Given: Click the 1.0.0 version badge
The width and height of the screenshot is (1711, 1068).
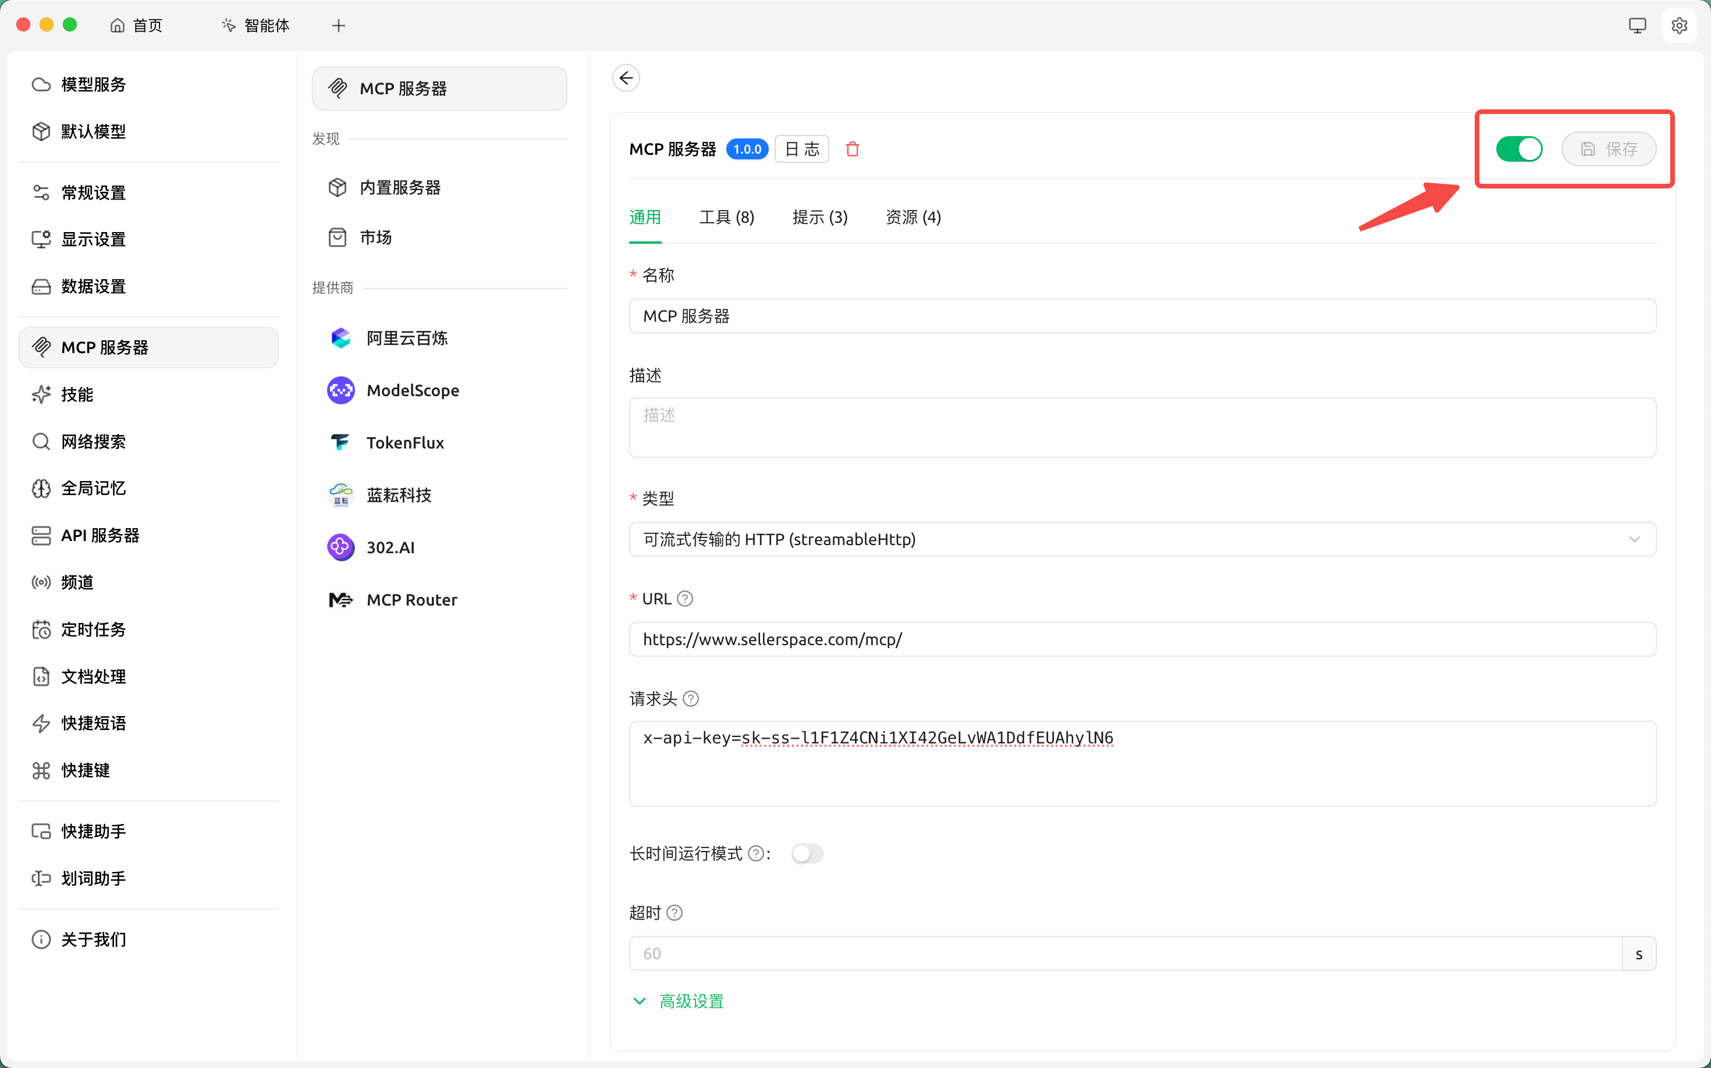Looking at the screenshot, I should (747, 149).
